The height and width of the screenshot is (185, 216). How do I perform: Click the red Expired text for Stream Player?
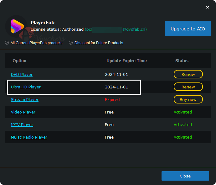pos(112,100)
